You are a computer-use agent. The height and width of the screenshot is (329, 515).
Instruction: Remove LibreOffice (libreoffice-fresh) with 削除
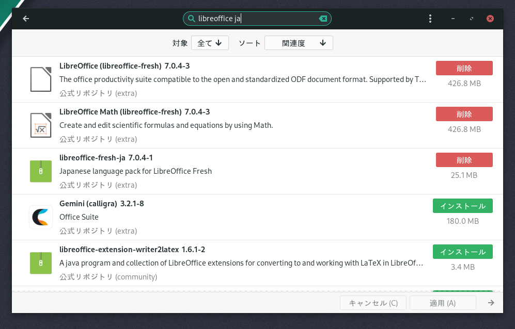(464, 68)
